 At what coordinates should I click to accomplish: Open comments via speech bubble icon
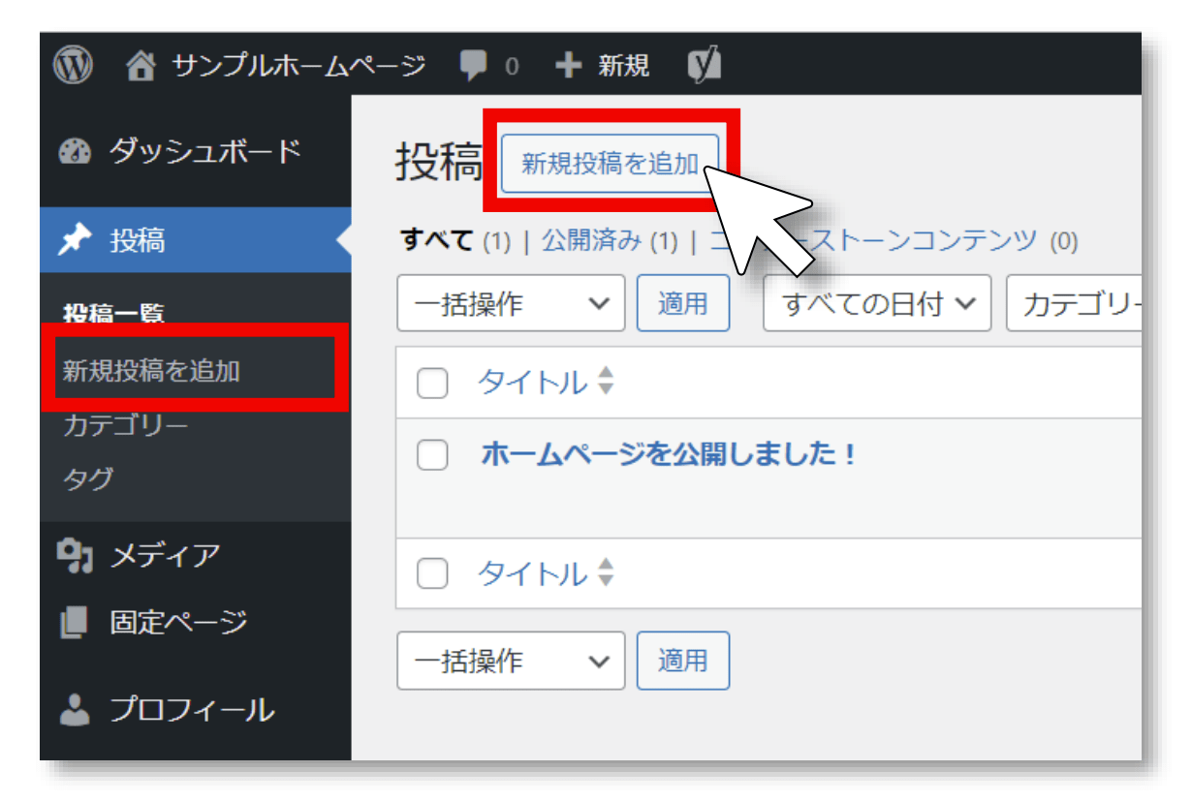(474, 66)
